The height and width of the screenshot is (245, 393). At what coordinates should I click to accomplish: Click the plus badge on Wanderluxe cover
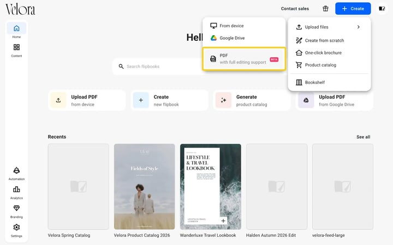pos(223,220)
